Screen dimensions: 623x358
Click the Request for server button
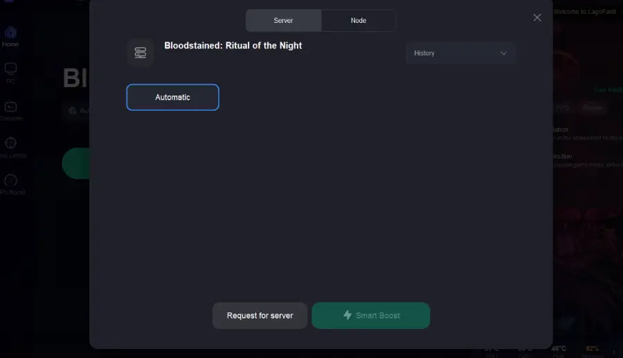(x=260, y=316)
